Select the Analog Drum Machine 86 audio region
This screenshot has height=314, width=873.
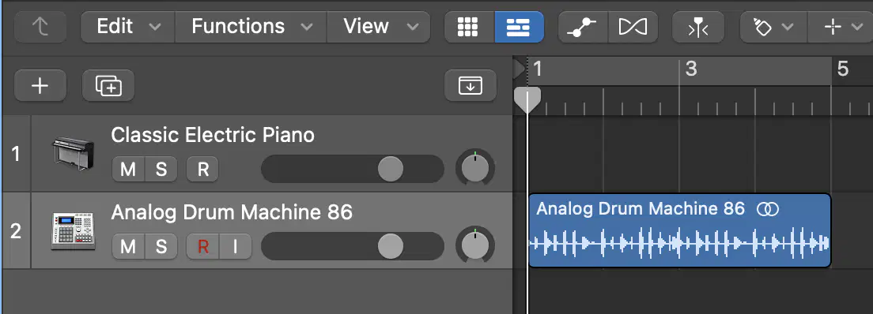point(679,230)
